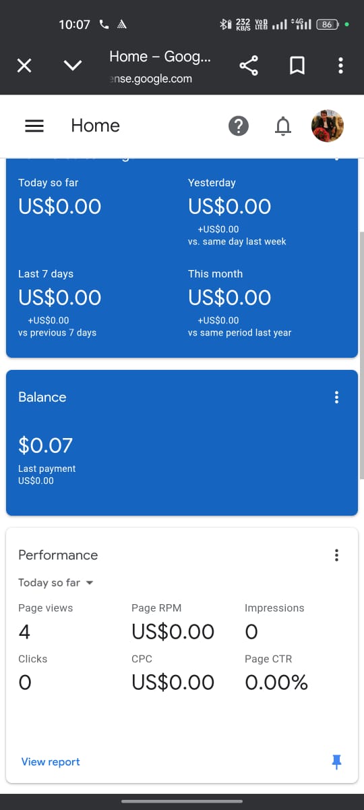Bookmark this page
This screenshot has height=810, width=364.
pyautogui.click(x=297, y=65)
